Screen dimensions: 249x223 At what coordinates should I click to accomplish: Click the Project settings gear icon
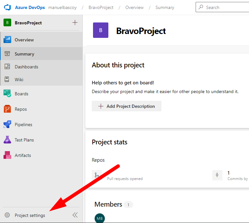[x=7, y=215]
